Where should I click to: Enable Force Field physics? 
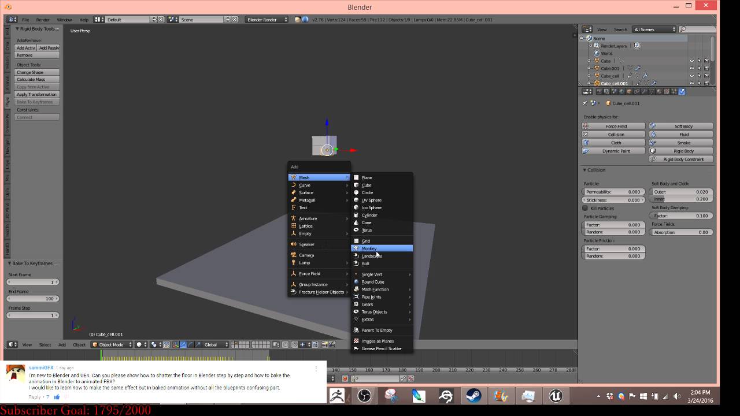point(613,126)
